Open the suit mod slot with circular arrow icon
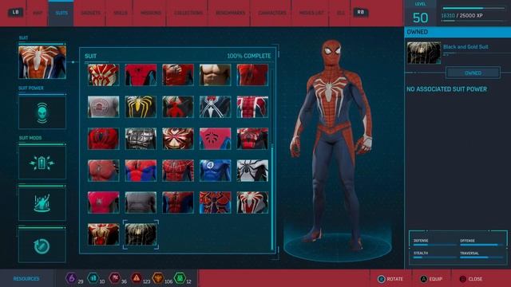The width and height of the screenshot is (511, 287). [42, 246]
